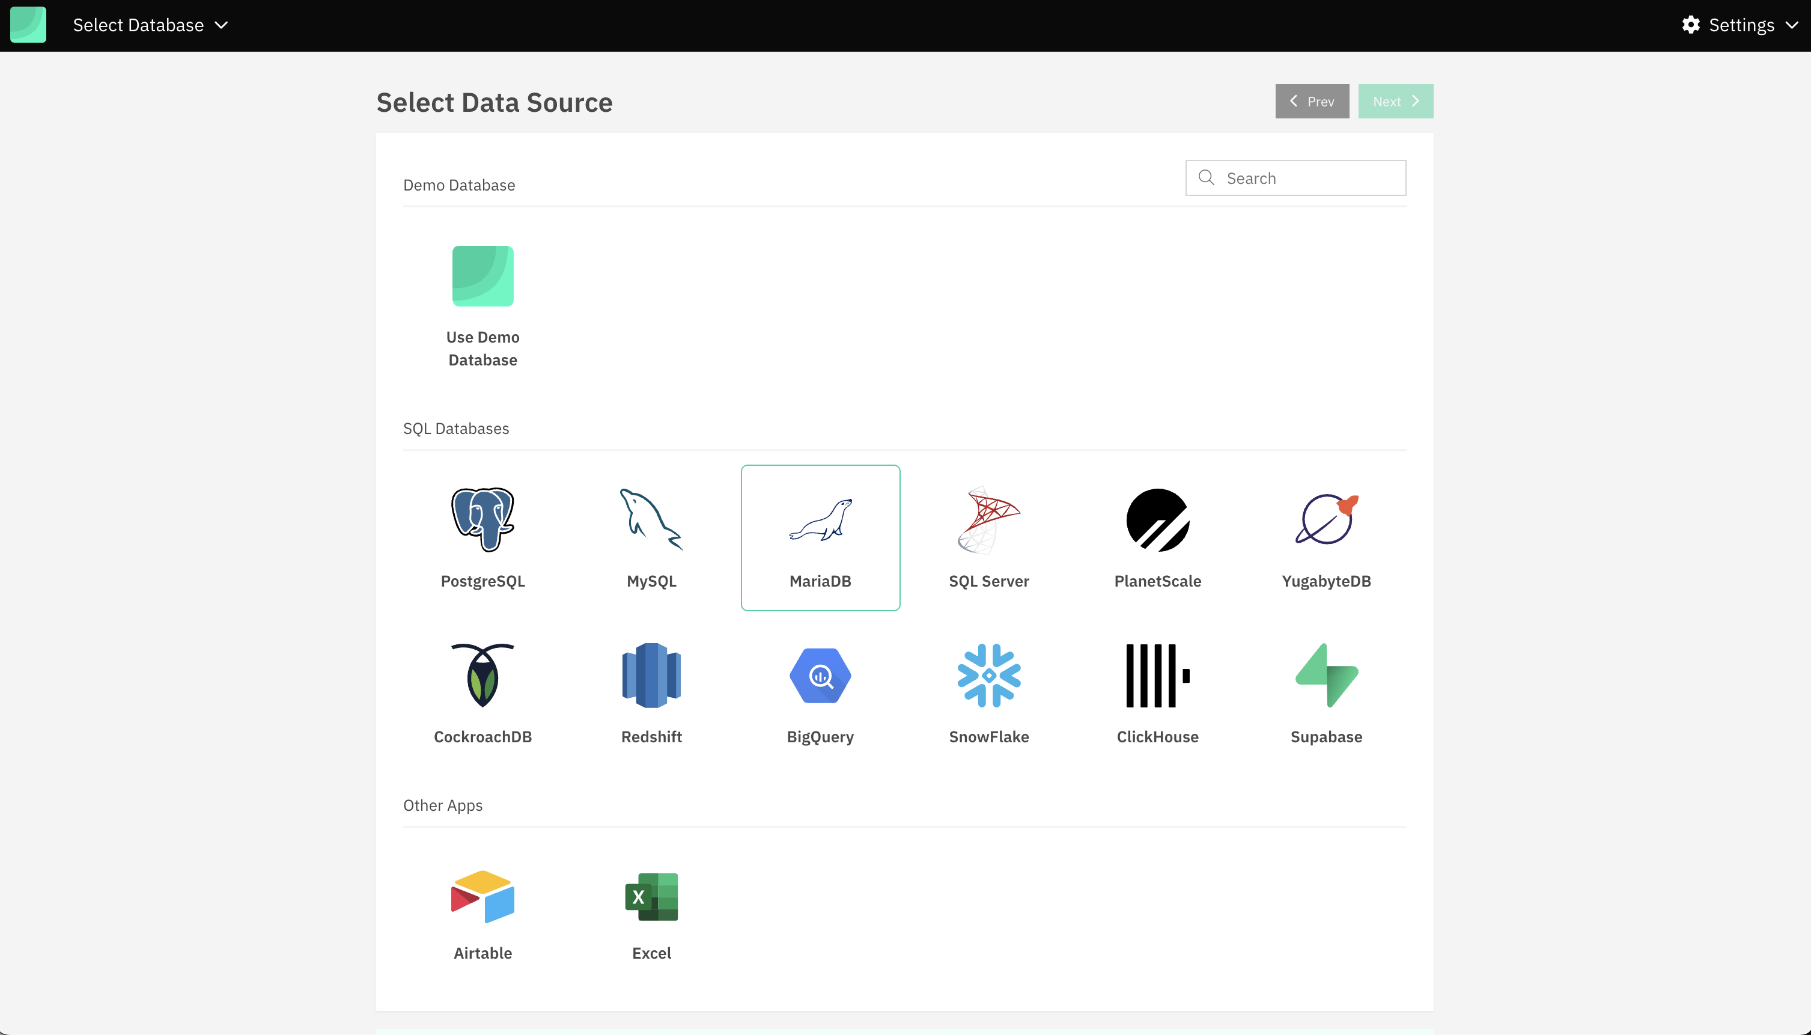Select the PlanetScale logo
The width and height of the screenshot is (1811, 1035).
point(1157,520)
